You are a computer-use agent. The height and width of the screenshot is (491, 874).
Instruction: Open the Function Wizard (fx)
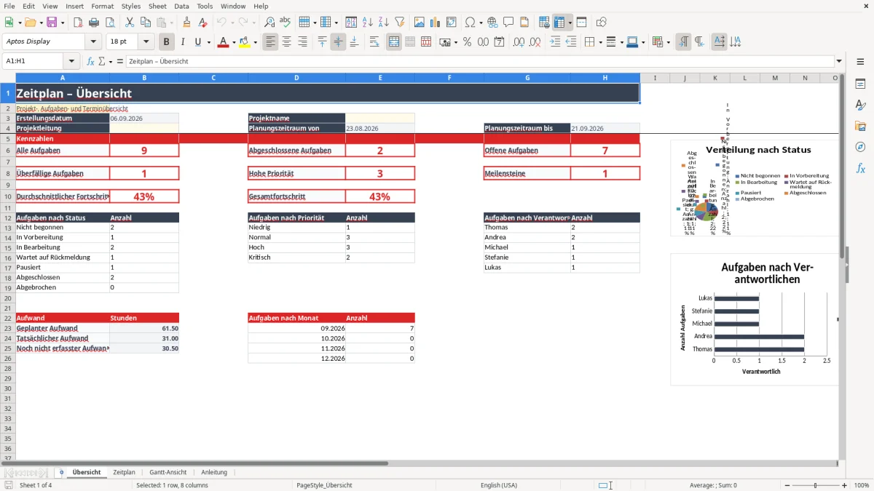pyautogui.click(x=91, y=62)
